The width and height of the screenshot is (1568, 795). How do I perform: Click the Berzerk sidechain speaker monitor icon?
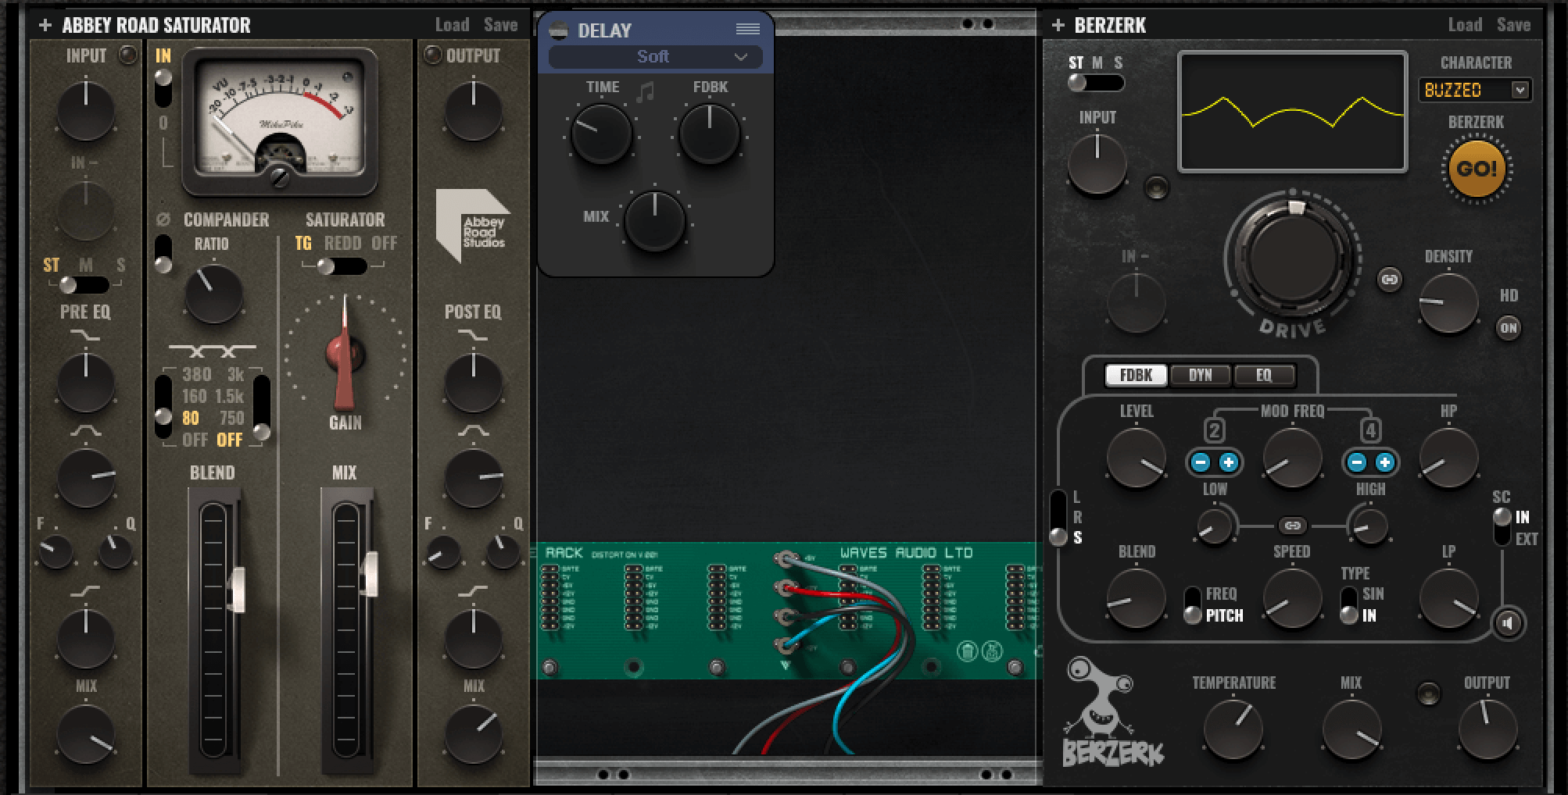click(x=1509, y=622)
